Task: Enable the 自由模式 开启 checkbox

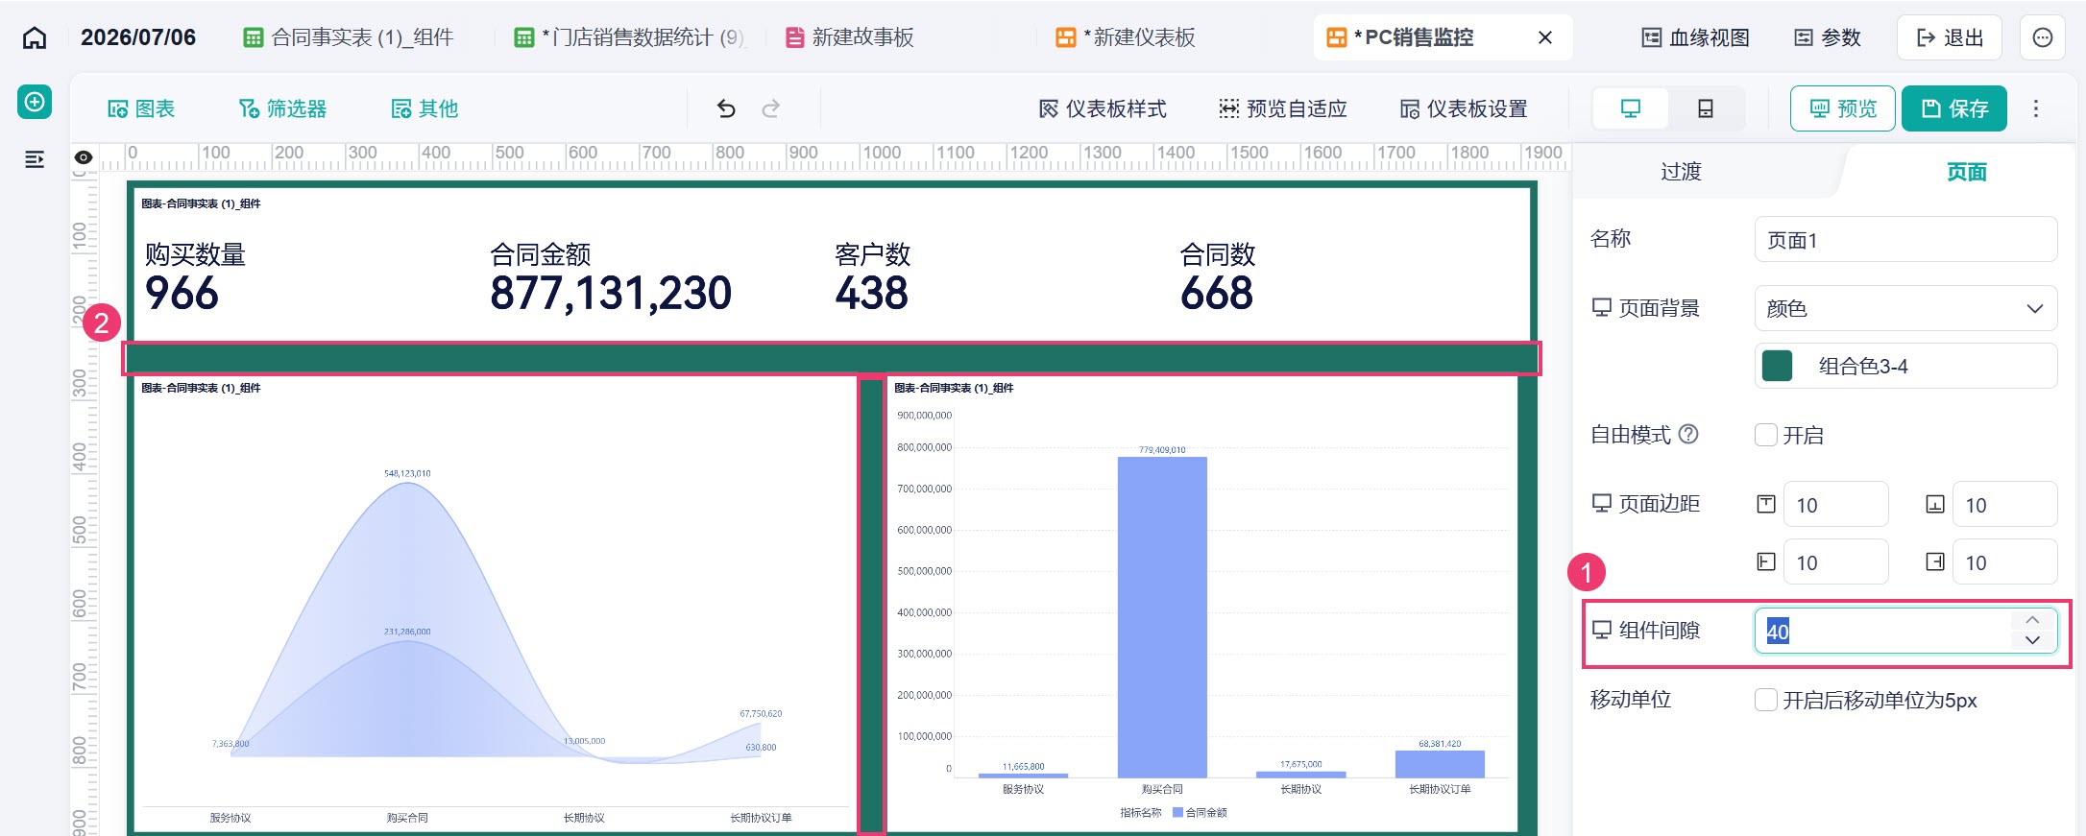Action: point(1766,435)
